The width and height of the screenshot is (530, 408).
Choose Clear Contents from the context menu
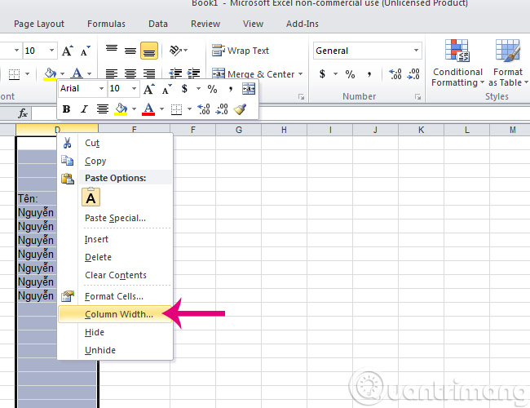pos(115,275)
